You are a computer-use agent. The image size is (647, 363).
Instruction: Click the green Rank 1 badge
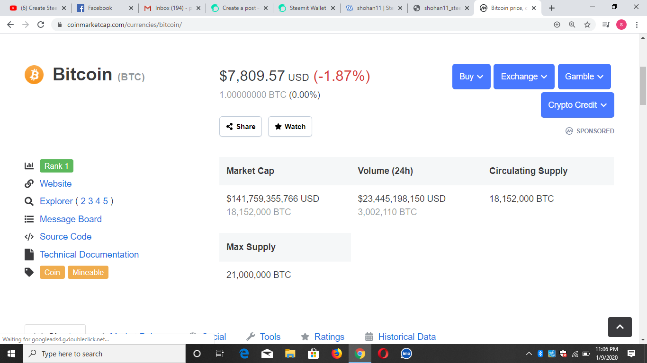click(x=57, y=166)
